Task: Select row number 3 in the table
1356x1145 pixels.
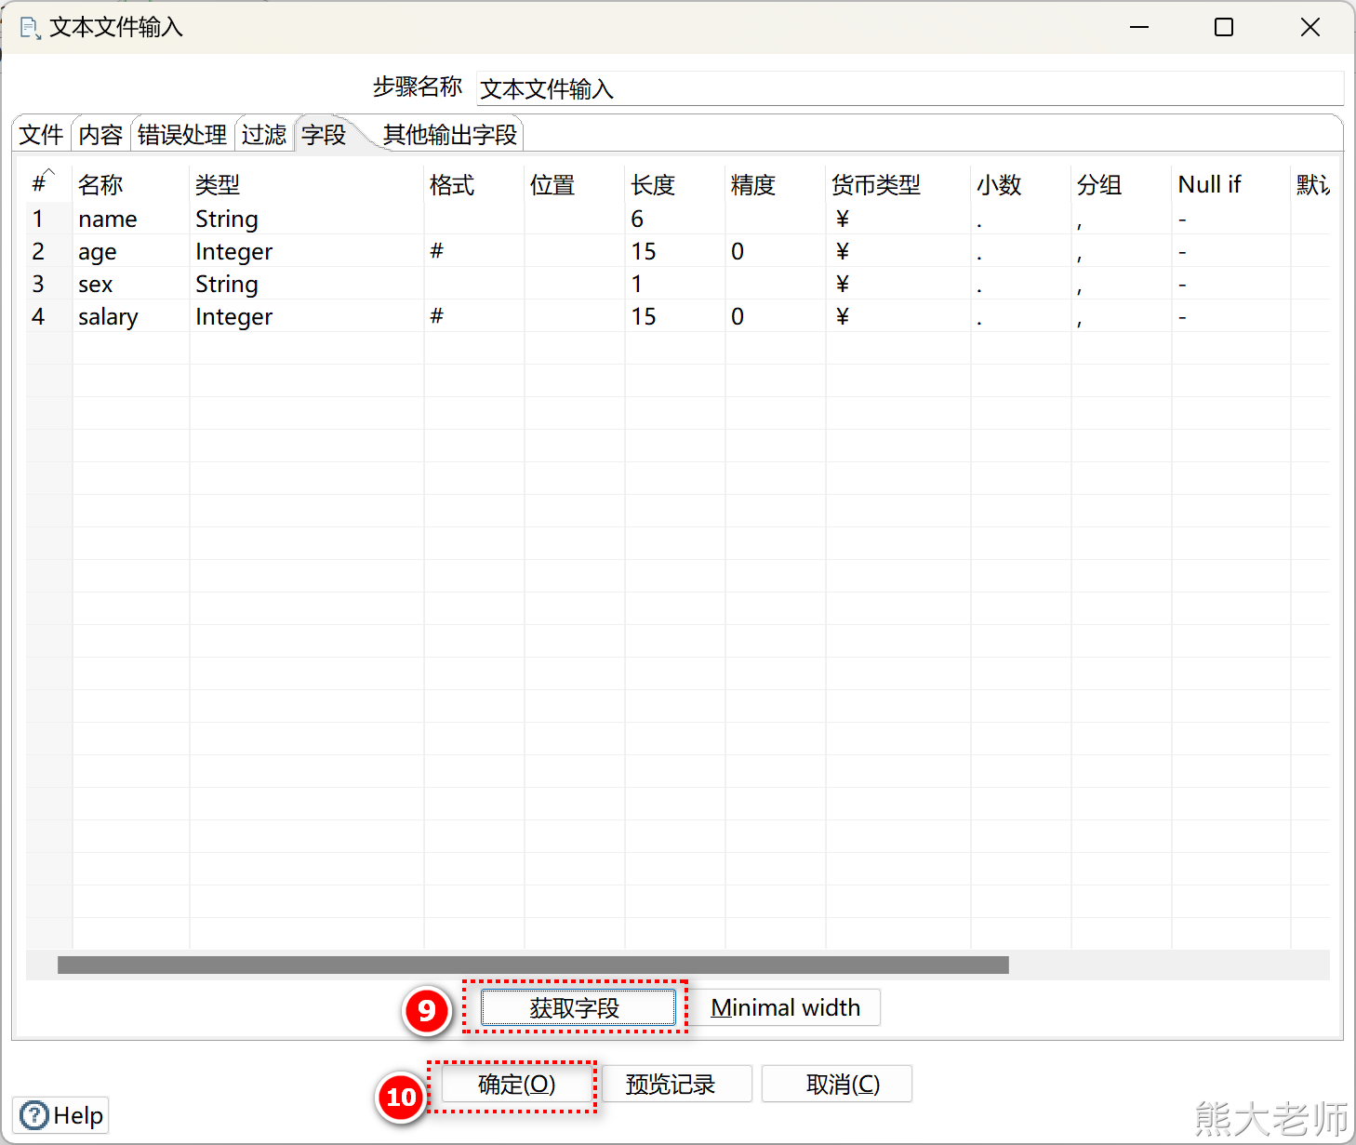Action: coord(49,284)
